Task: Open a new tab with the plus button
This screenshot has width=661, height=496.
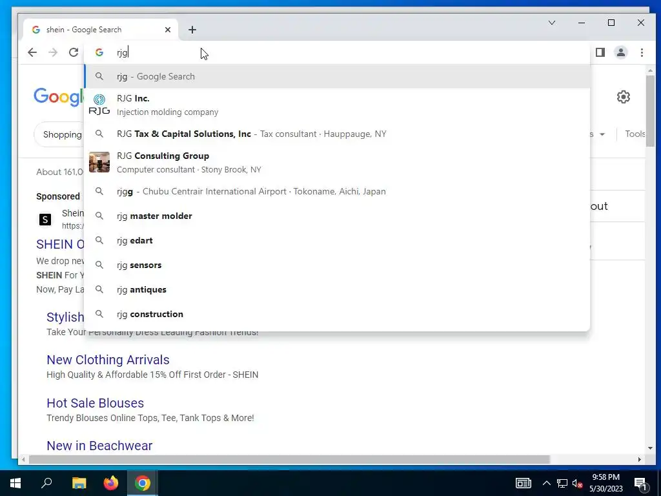Action: point(192,30)
